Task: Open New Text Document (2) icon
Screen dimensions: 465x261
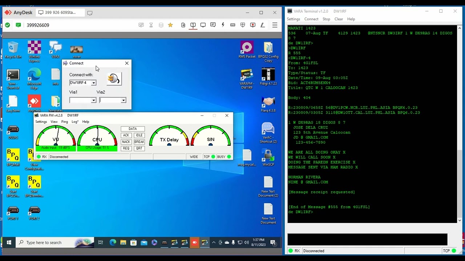Action: (x=268, y=187)
